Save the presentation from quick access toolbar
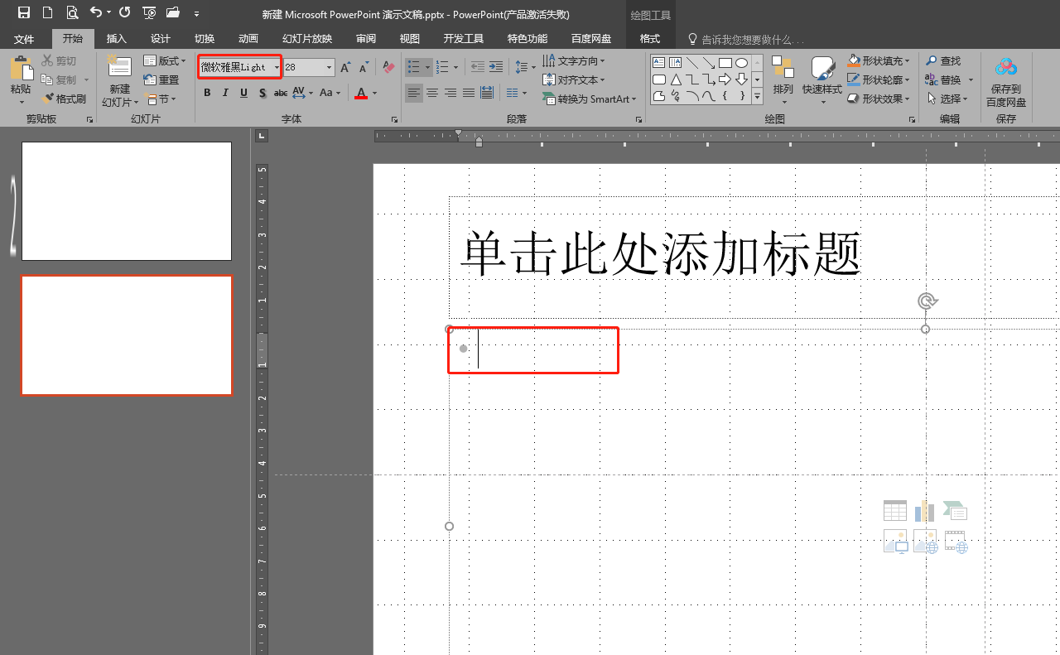 24,12
